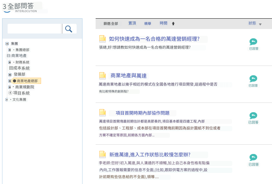Select 財務系統 in the tree
The height and width of the screenshot is (184, 272).
tap(22, 62)
